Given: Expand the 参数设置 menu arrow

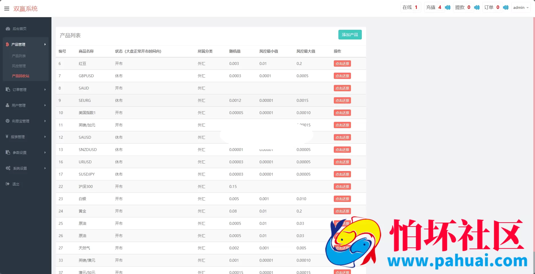Looking at the screenshot, I should point(45,152).
